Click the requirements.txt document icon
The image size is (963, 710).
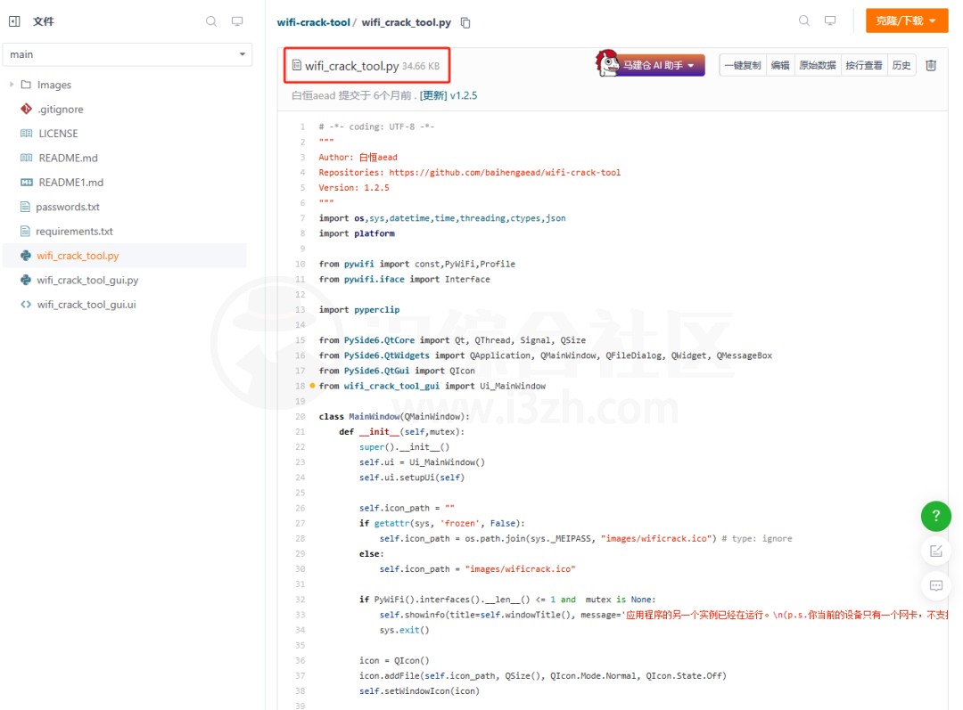tap(25, 232)
